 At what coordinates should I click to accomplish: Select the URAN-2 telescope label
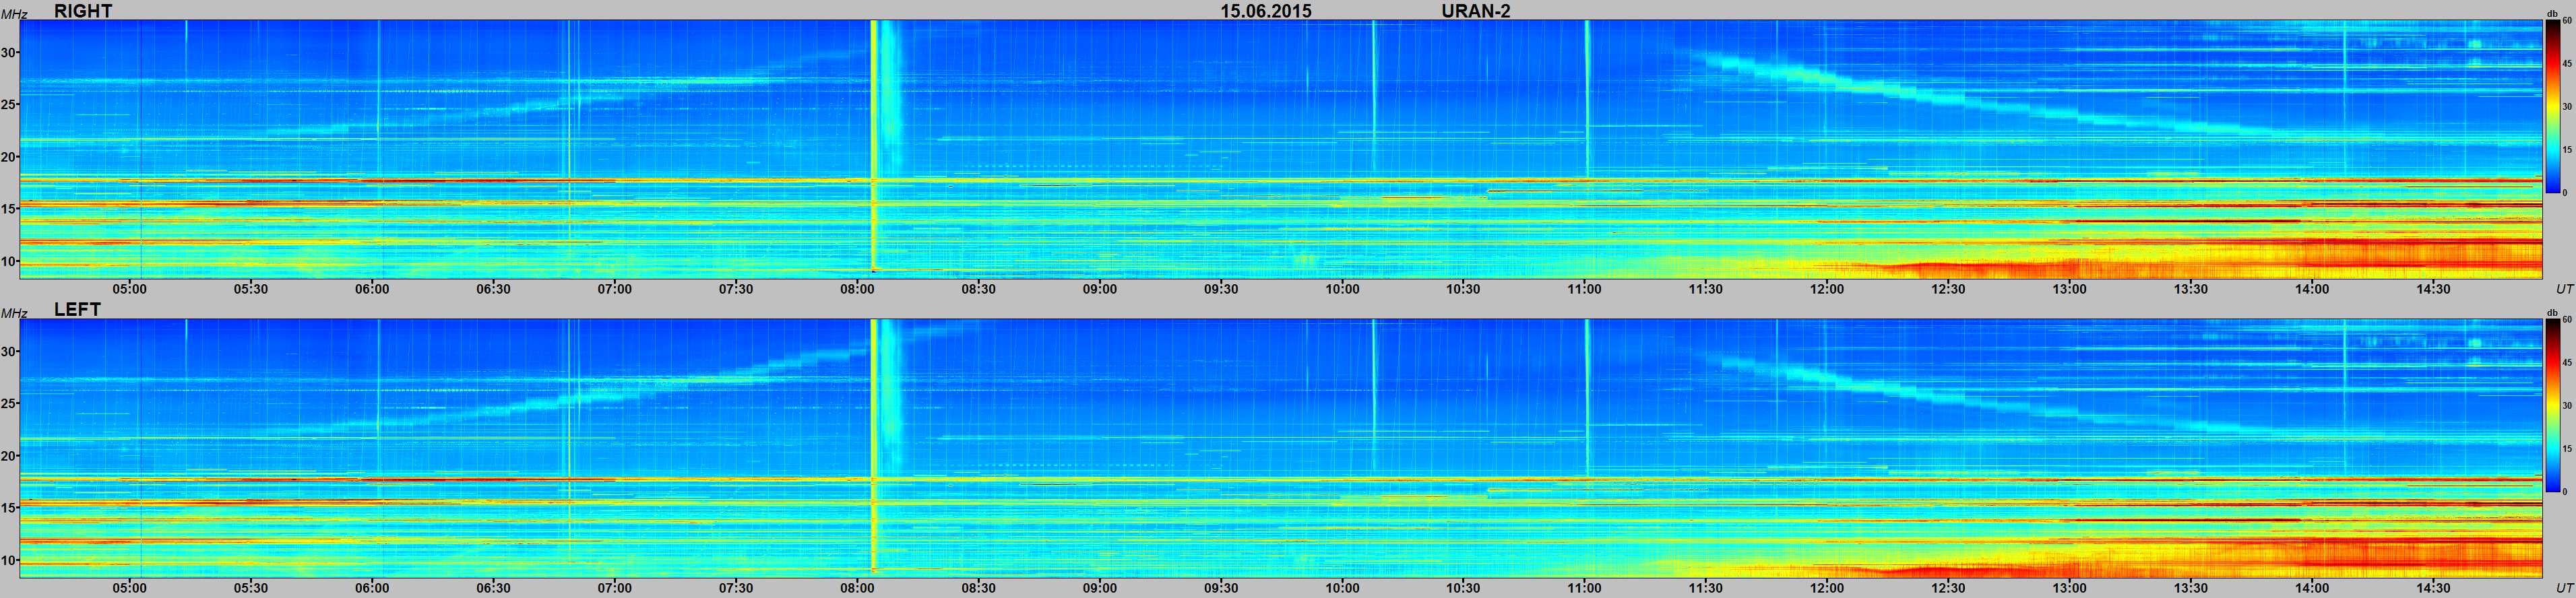pos(1476,11)
